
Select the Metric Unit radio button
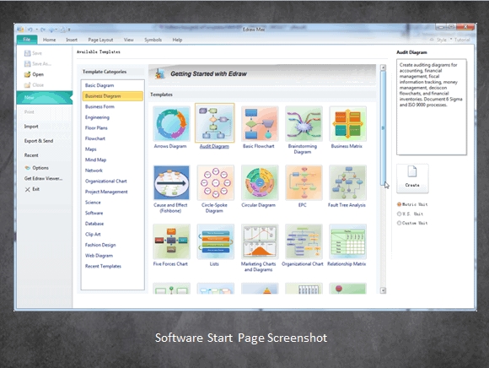pyautogui.click(x=399, y=204)
